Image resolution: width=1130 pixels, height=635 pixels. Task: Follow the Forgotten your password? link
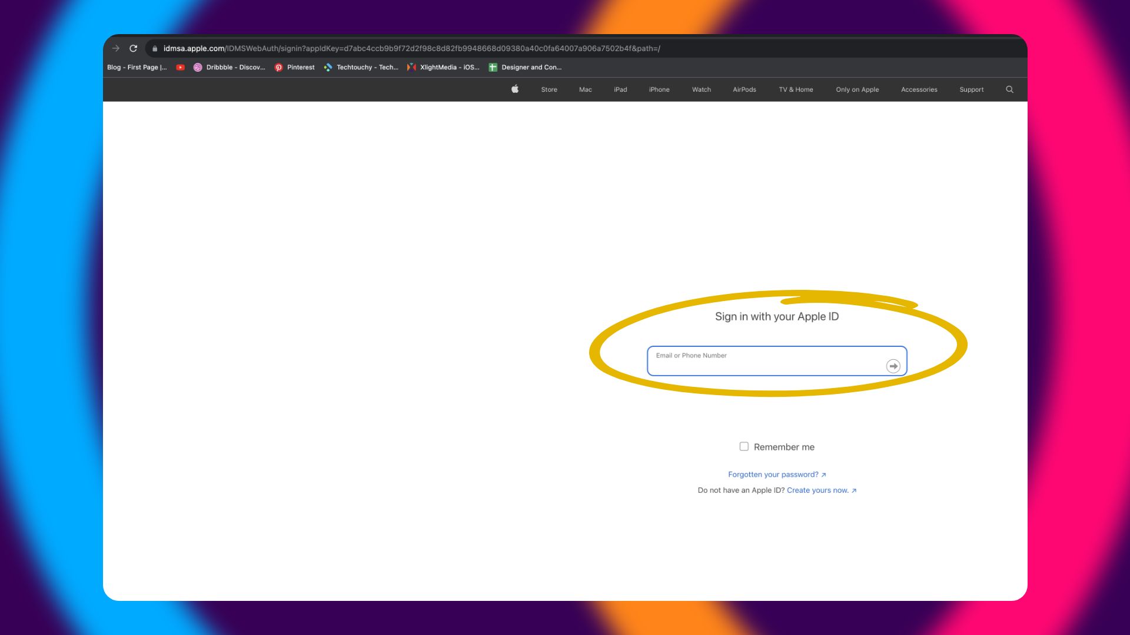pos(777,474)
